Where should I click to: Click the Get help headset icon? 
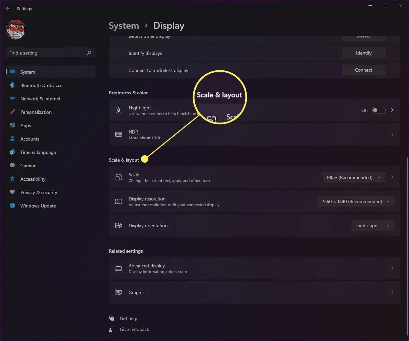[x=112, y=318]
